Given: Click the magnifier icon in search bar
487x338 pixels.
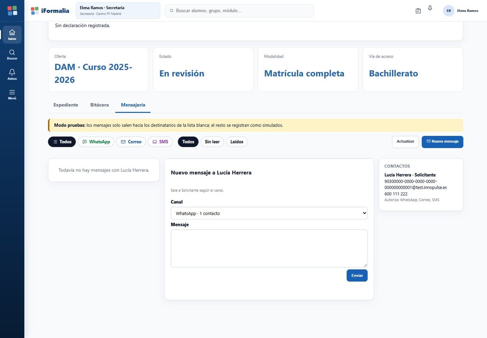Looking at the screenshot, I should [172, 11].
